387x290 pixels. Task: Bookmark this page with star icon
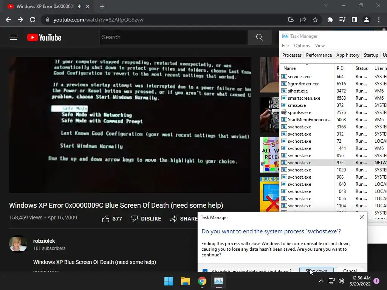point(315,20)
